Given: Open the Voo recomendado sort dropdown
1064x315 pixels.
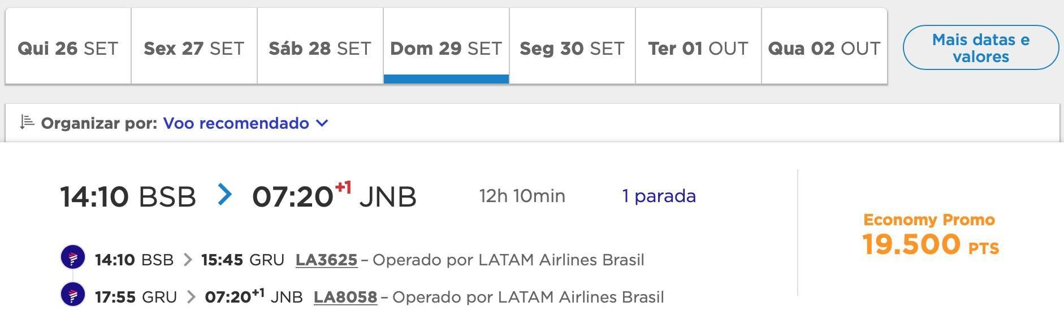Looking at the screenshot, I should [x=245, y=123].
